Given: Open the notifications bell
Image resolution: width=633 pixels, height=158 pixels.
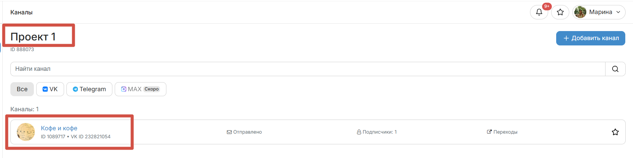Looking at the screenshot, I should pos(539,12).
